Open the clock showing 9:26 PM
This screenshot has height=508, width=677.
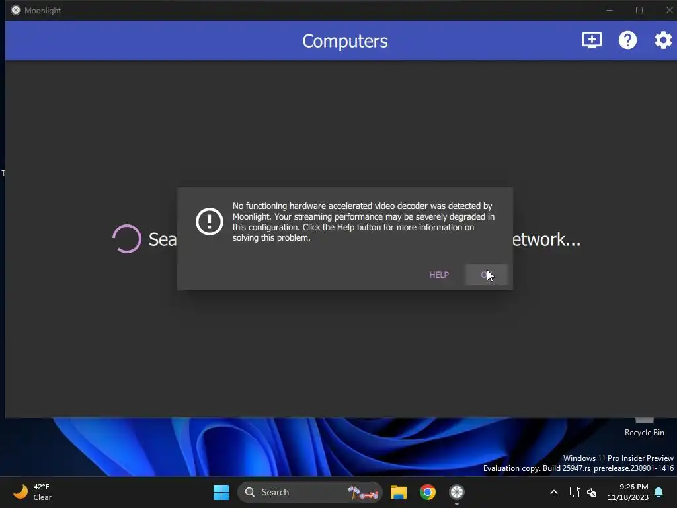click(x=628, y=492)
